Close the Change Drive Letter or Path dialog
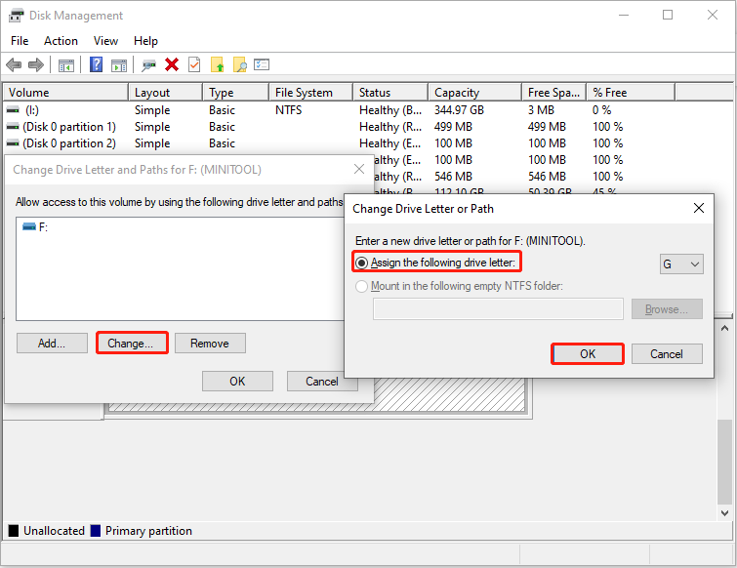Image resolution: width=737 pixels, height=568 pixels. tap(699, 208)
